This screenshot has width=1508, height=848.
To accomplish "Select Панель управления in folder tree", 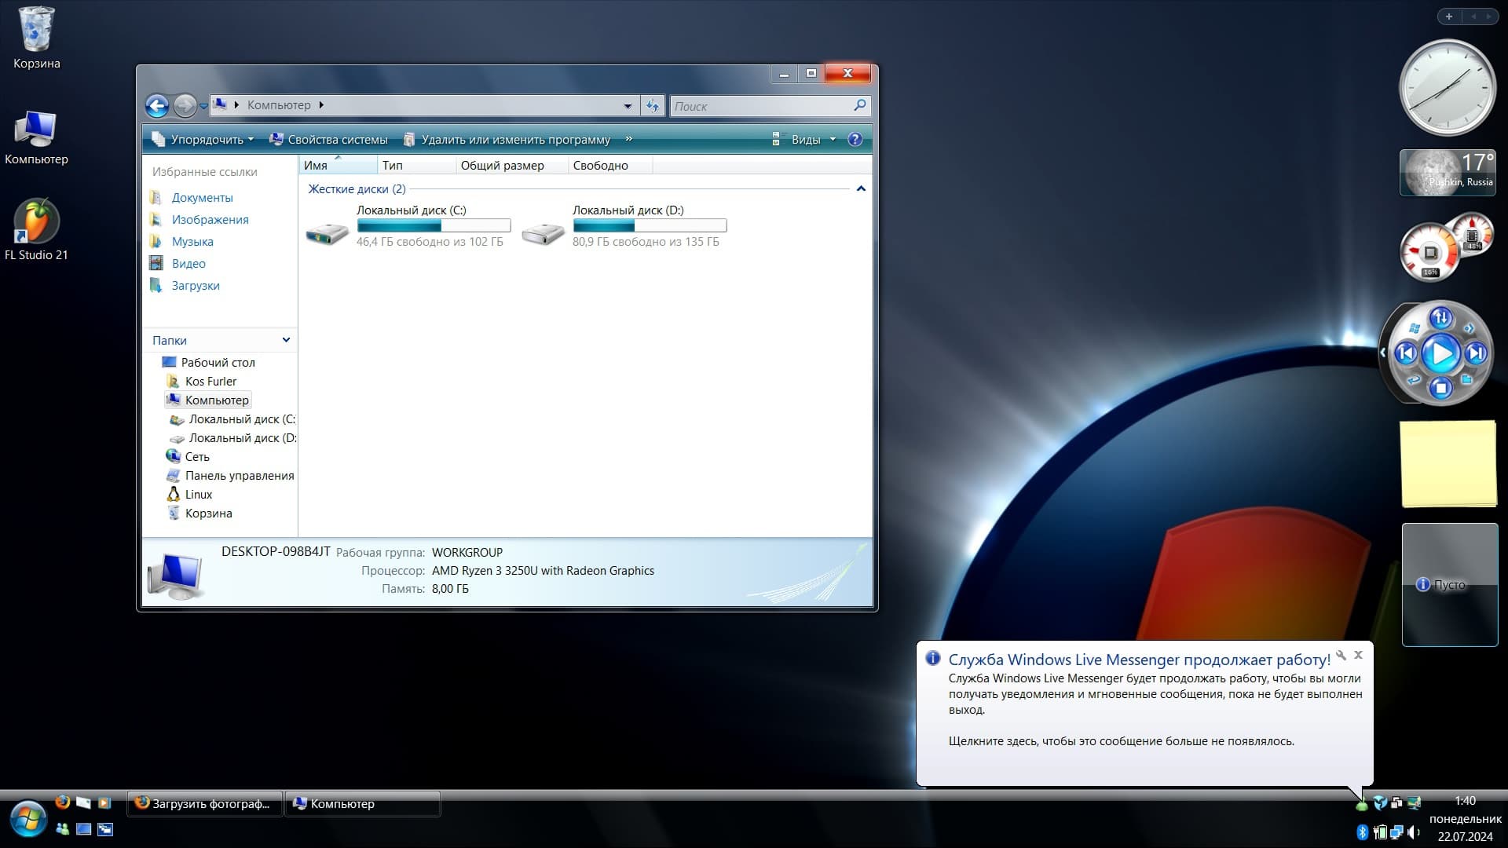I will coord(240,476).
